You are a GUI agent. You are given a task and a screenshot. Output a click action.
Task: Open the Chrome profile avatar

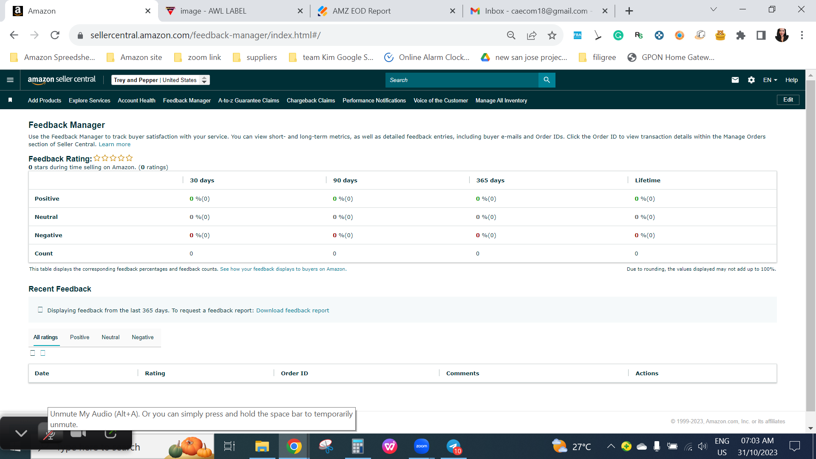[782, 35]
